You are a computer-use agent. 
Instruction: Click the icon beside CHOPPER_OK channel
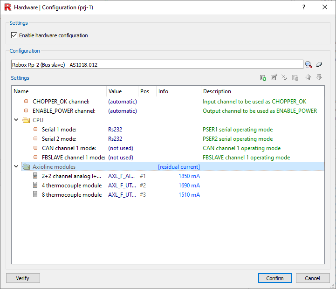26,101
